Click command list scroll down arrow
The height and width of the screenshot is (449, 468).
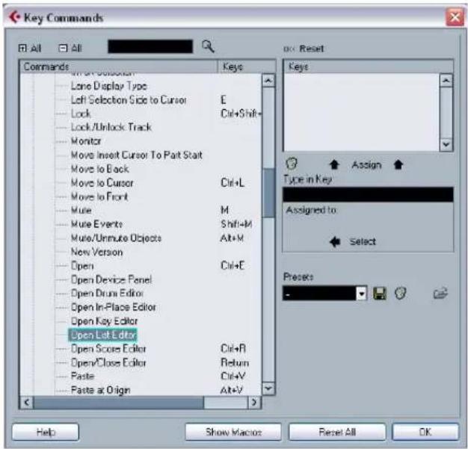268,388
